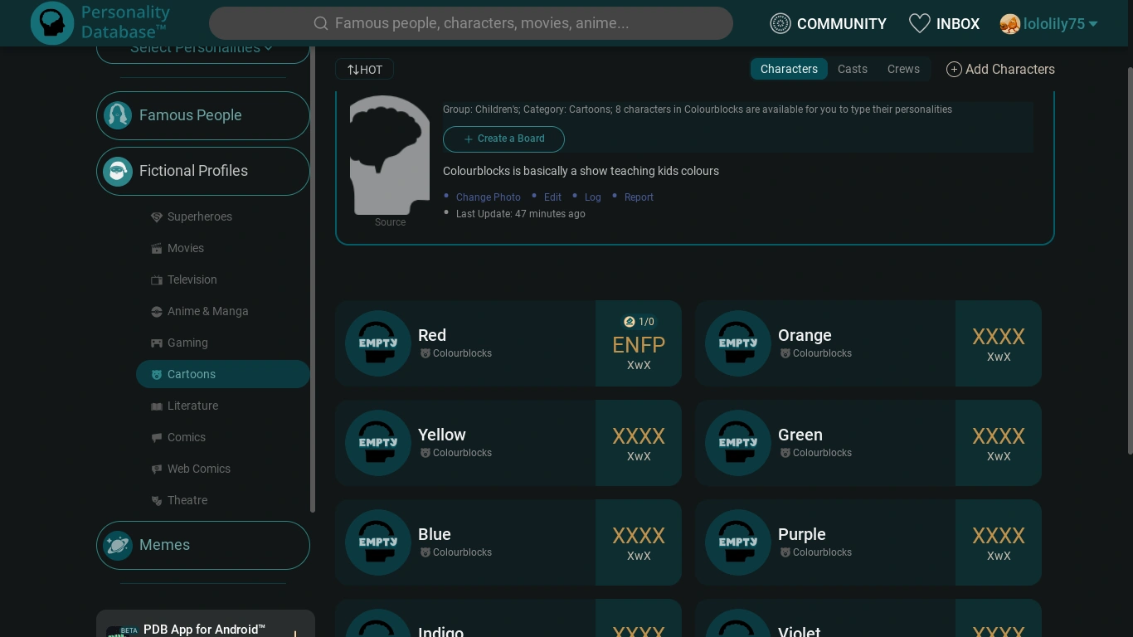This screenshot has width=1133, height=637.
Task: Open the Web Comics category
Action: (199, 469)
